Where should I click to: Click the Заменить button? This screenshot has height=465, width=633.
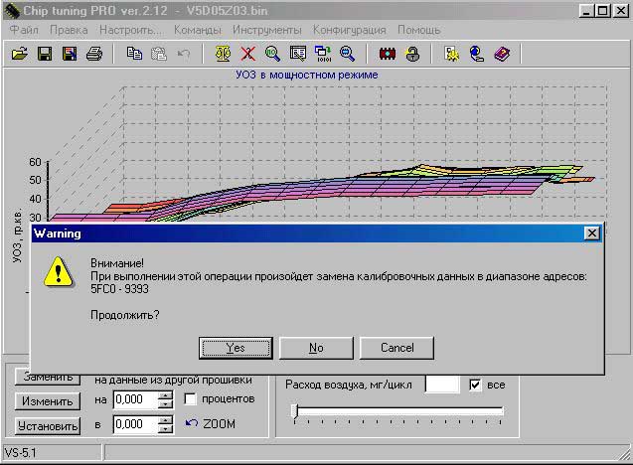click(48, 377)
